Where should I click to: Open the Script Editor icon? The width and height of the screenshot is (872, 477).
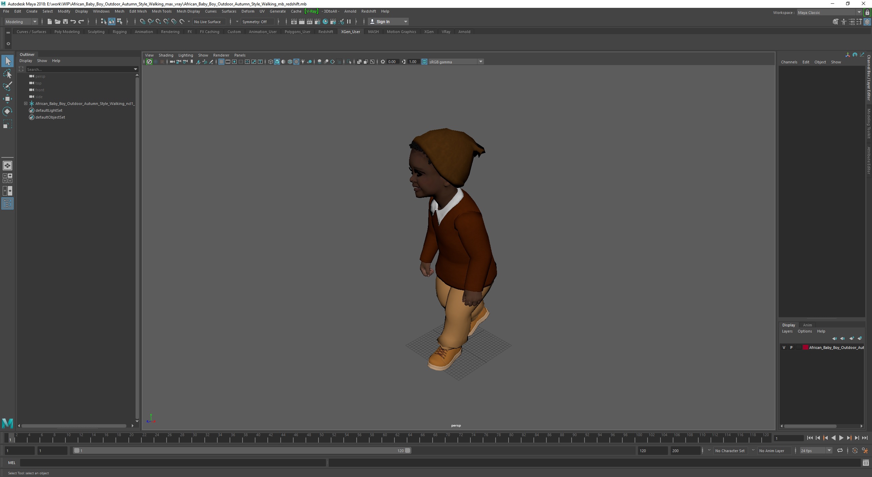coord(866,463)
